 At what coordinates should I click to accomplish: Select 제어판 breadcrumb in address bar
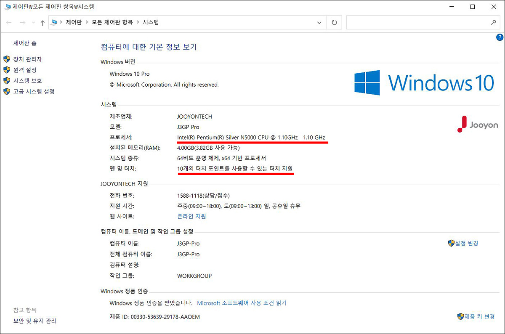[74, 22]
